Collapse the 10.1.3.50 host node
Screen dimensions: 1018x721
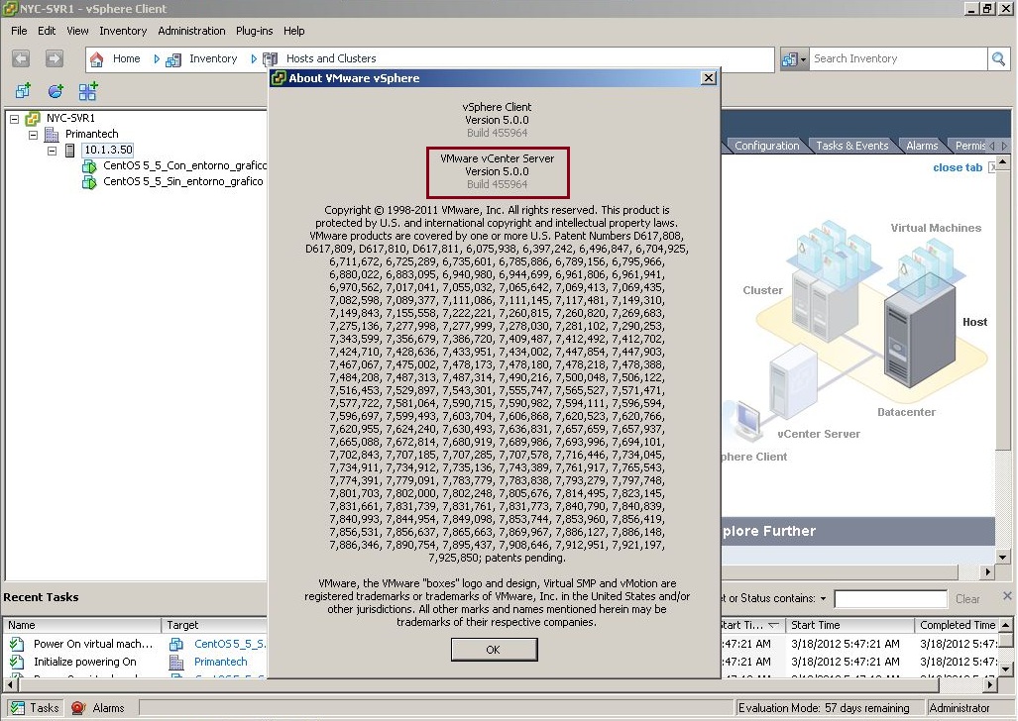51,150
